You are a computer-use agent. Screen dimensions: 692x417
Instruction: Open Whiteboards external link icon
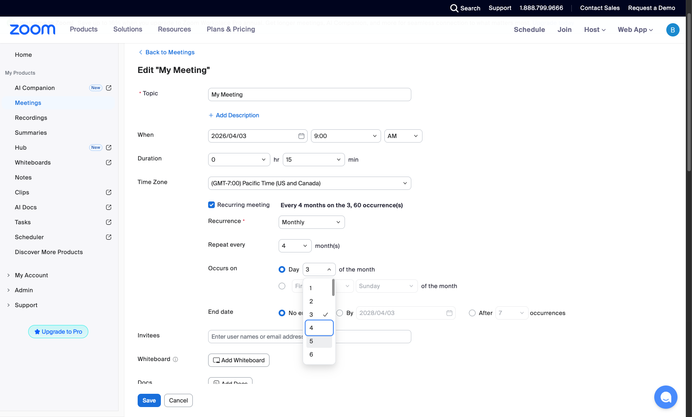(x=109, y=162)
